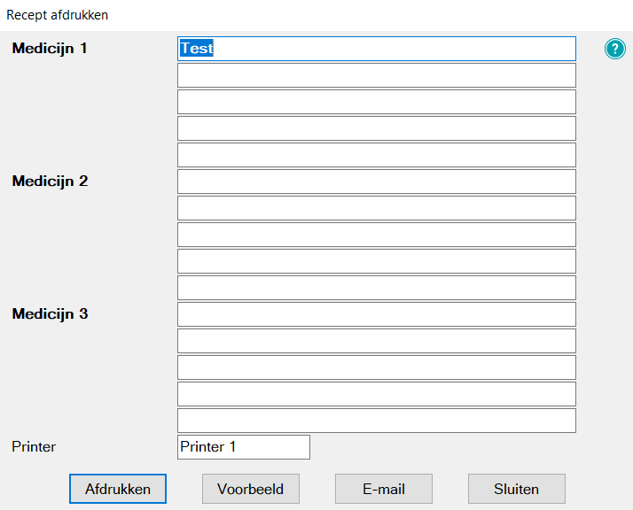Focus the fourth line under Medicijn 3
The image size is (633, 510).
click(377, 394)
